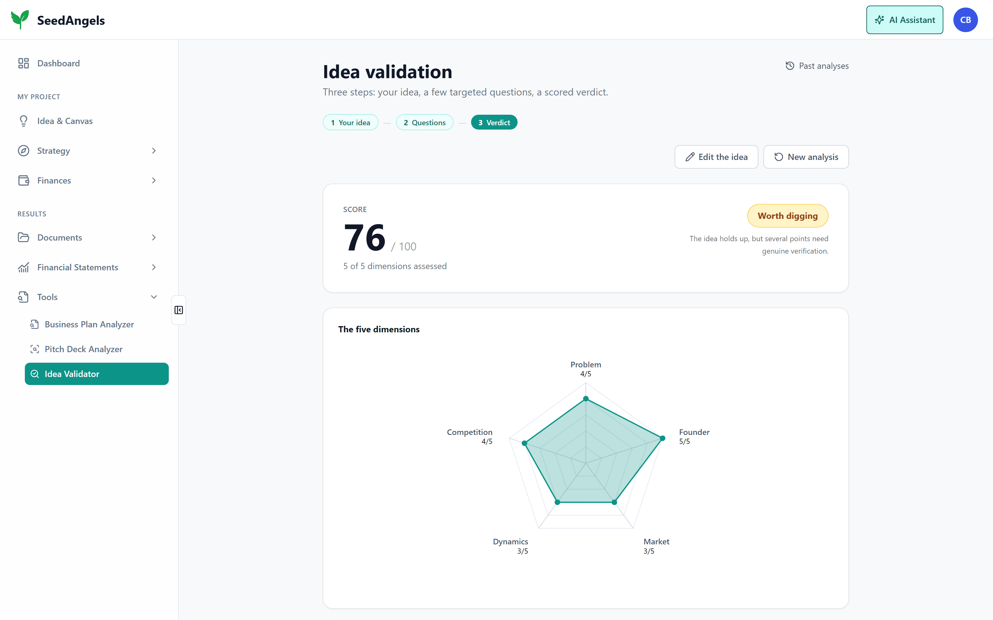993x620 pixels.
Task: Collapse the Tools section chevron
Action: click(x=154, y=297)
